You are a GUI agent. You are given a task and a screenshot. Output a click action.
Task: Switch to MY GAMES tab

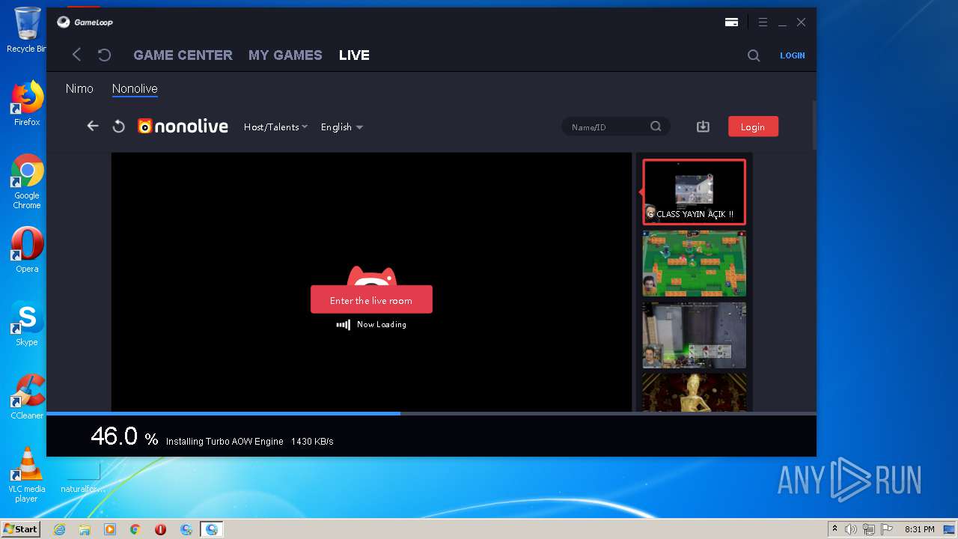click(x=285, y=55)
